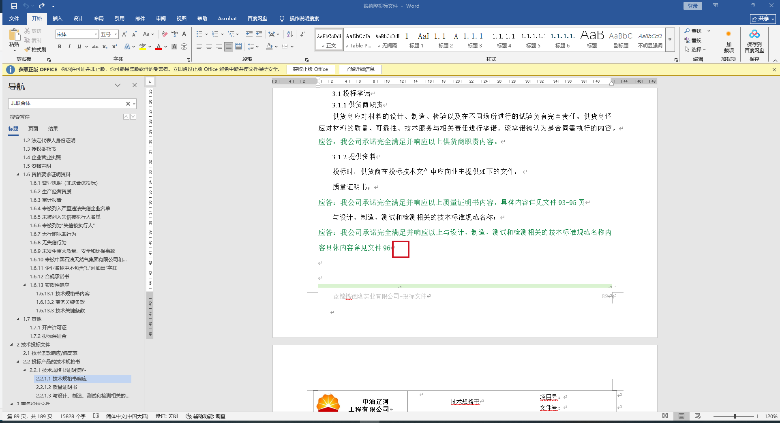Switch to the 布局 ribbon tab
This screenshot has width=780, height=423.
99,19
